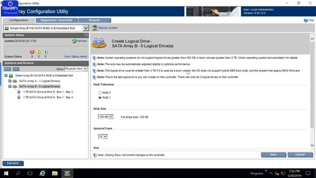Collapse the Smart Array B110i controller node
The width and height of the screenshot is (316, 178).
pyautogui.click(x=6, y=76)
